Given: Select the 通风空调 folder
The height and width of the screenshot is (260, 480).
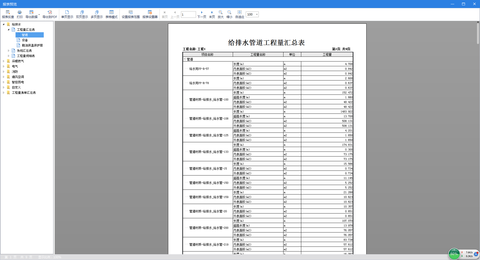Looking at the screenshot, I should click(x=18, y=77).
